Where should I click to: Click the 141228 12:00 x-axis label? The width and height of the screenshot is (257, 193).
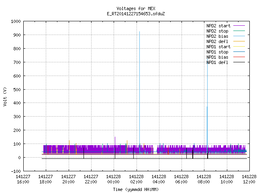click(x=249, y=179)
